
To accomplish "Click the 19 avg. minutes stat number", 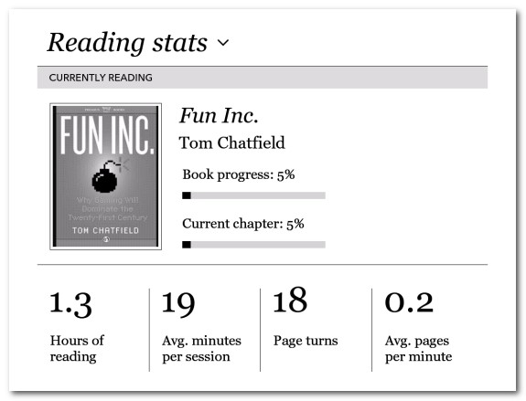I will (x=178, y=304).
